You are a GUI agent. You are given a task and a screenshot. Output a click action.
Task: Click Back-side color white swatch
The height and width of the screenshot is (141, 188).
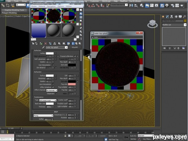[50, 104]
